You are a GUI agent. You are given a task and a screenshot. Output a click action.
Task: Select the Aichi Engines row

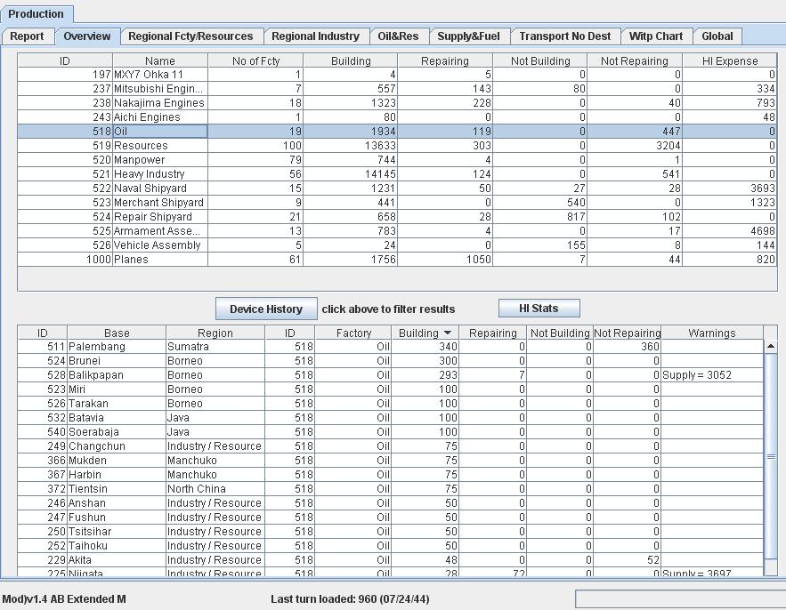tap(398, 117)
